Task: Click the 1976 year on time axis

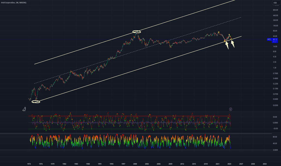Action: coord(41,164)
